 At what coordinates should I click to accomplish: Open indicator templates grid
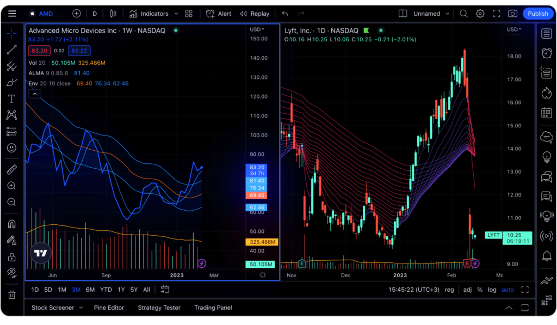(x=189, y=14)
